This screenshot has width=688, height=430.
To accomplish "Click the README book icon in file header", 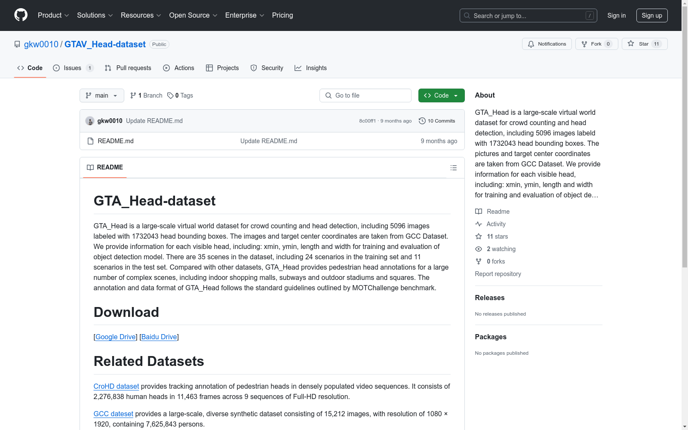I will pos(90,167).
